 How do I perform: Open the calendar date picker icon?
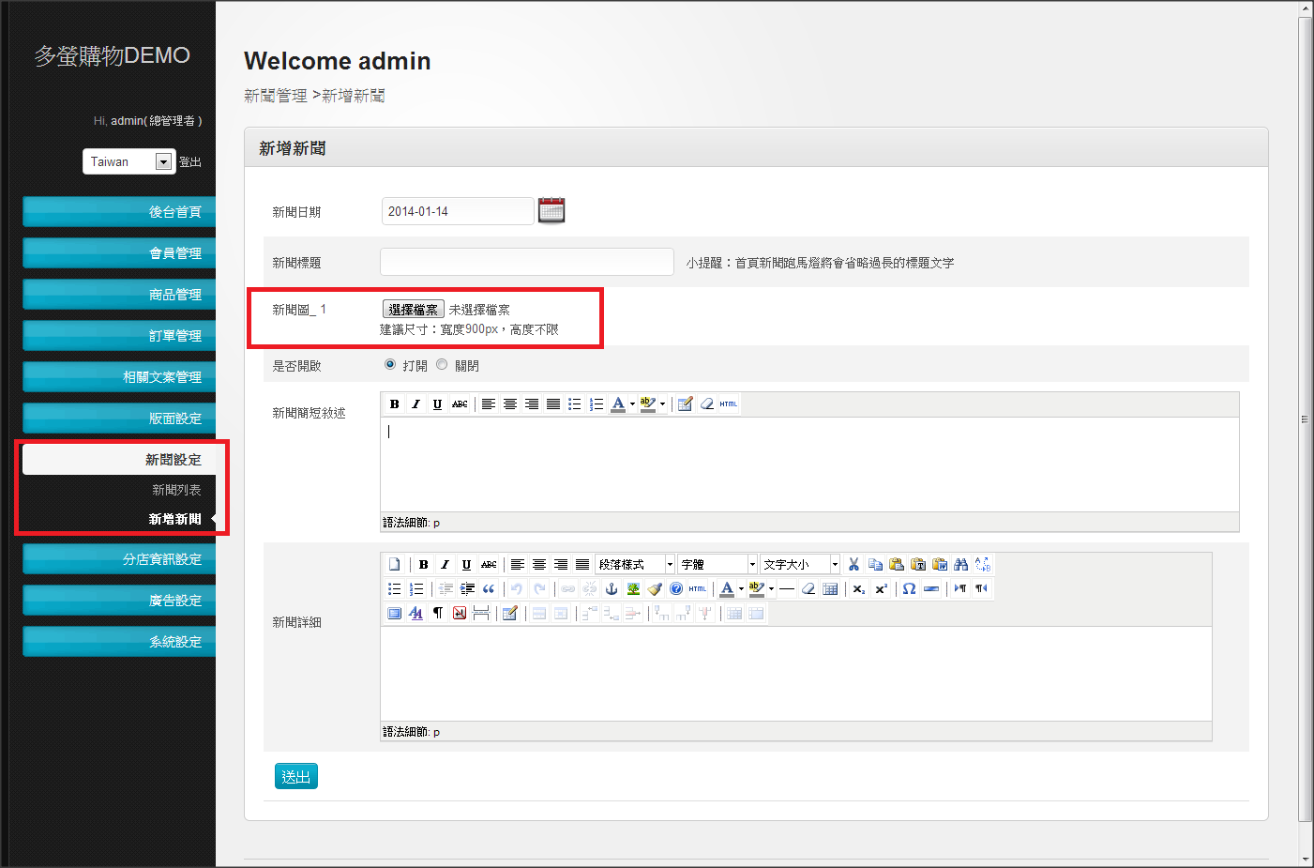click(x=551, y=210)
